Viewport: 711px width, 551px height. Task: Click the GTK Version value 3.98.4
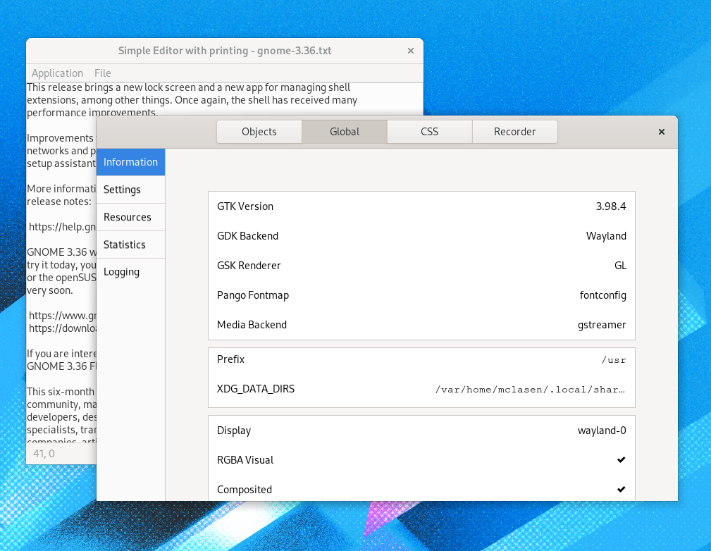611,206
